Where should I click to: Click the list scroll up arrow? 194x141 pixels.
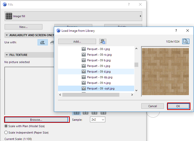point(136,48)
